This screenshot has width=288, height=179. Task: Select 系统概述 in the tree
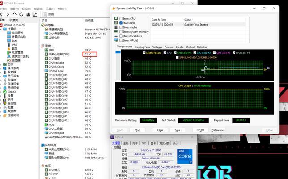[17, 33]
